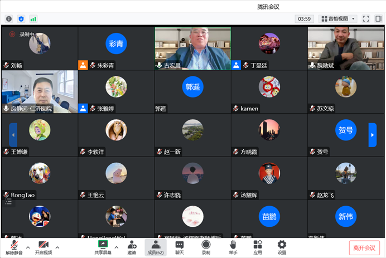Open the settings (设置) gear

click(282, 247)
